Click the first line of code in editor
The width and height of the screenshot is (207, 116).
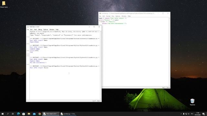point(113,18)
